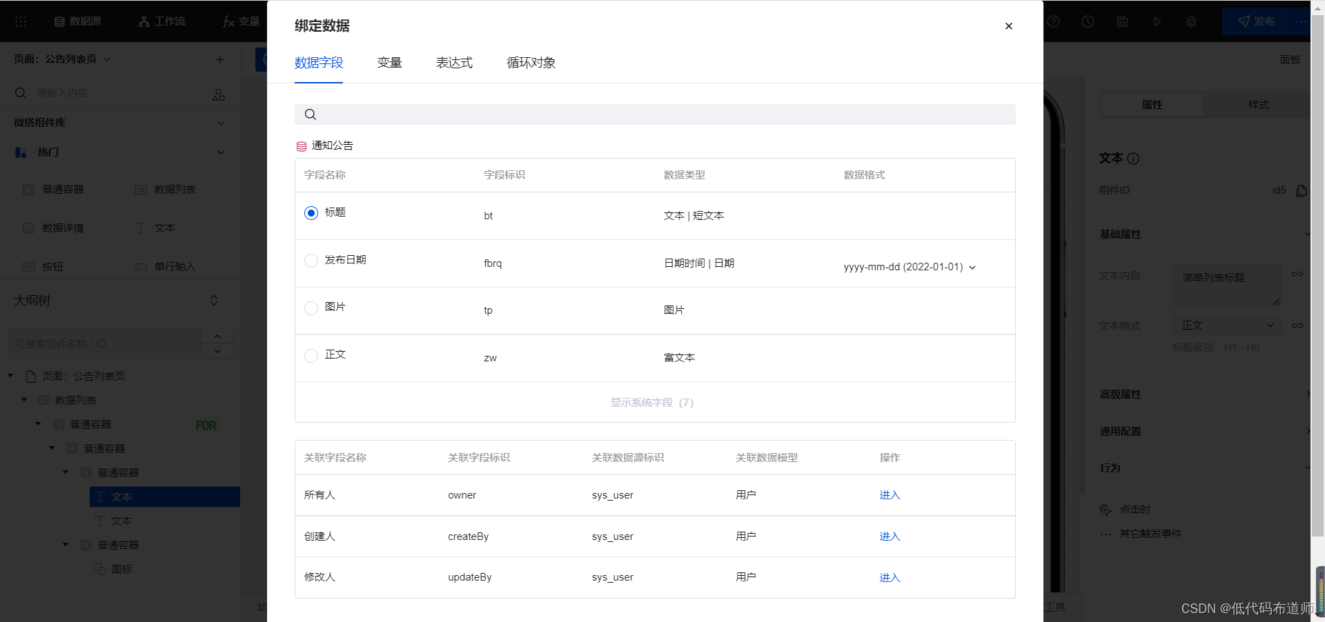This screenshot has height=622, width=1325.
Task: Click the 面板 label at top right
Action: point(1290,60)
